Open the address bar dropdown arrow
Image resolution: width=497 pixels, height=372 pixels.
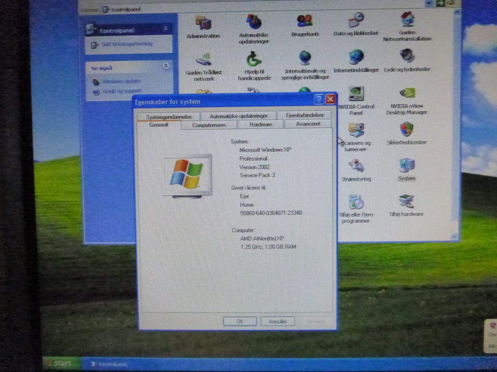[x=429, y=3]
